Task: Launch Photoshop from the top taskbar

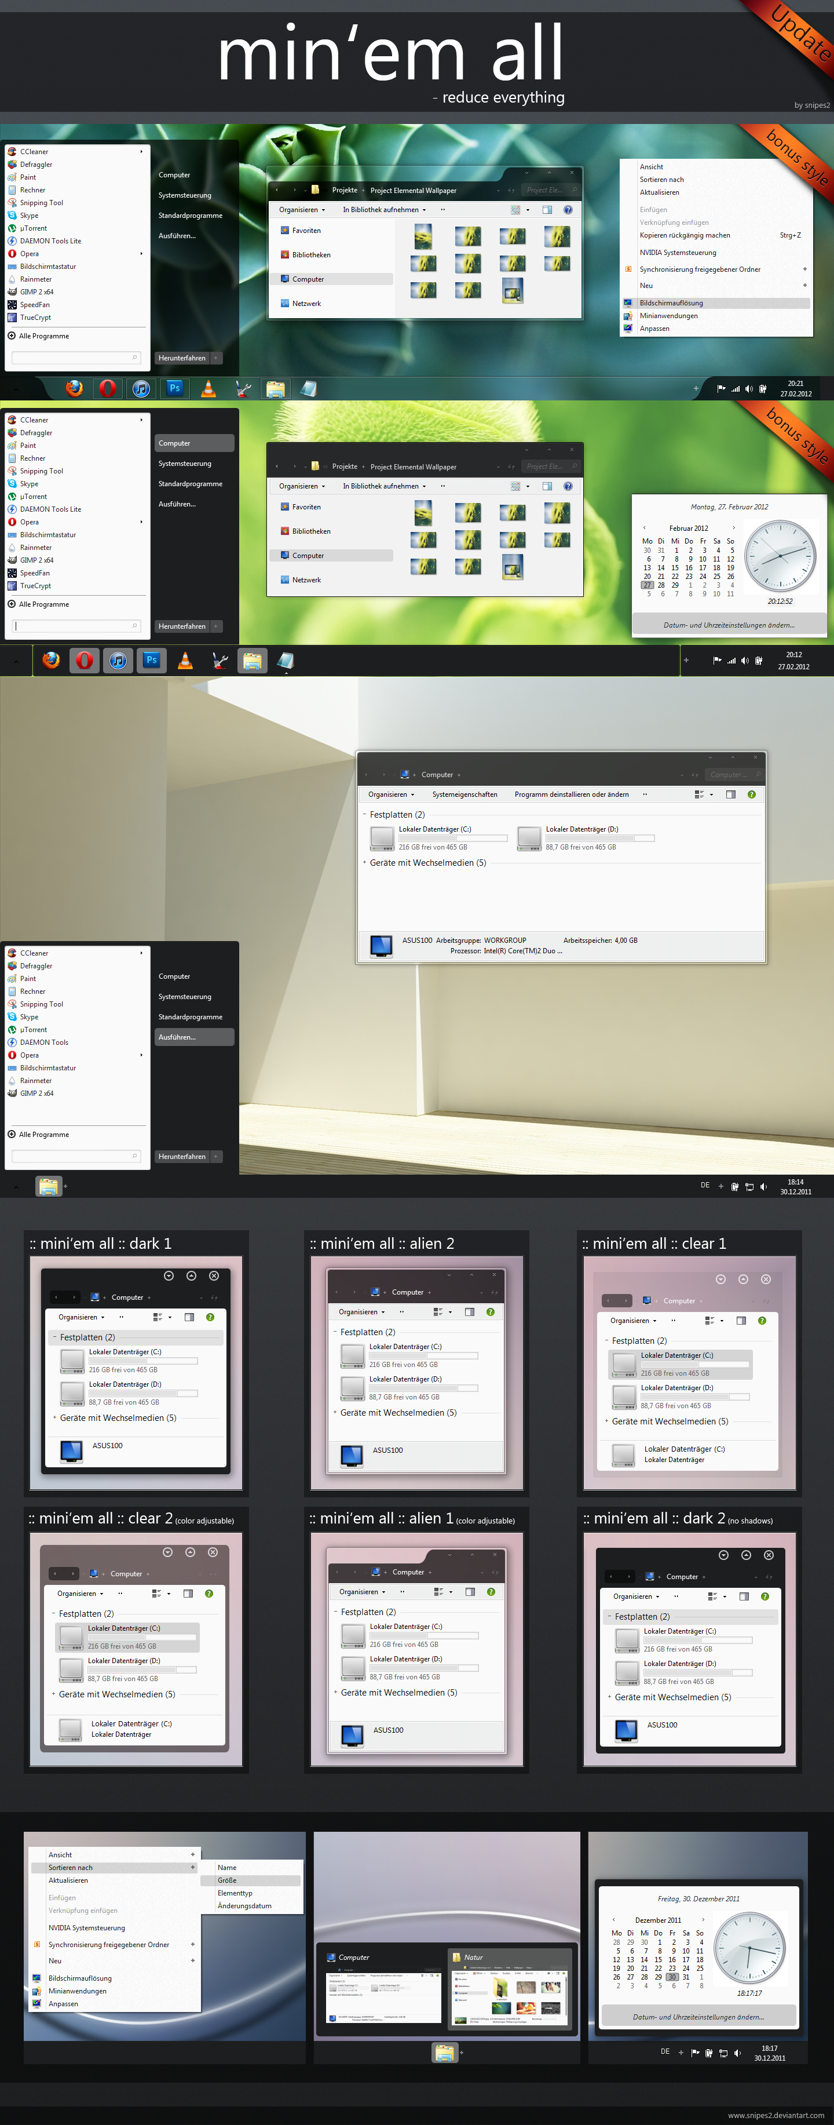Action: tap(175, 388)
